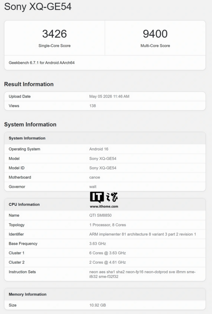Image resolution: width=212 pixels, height=314 pixels.
Task: Click the www.ithome.com watermark text
Action: [x=104, y=207]
